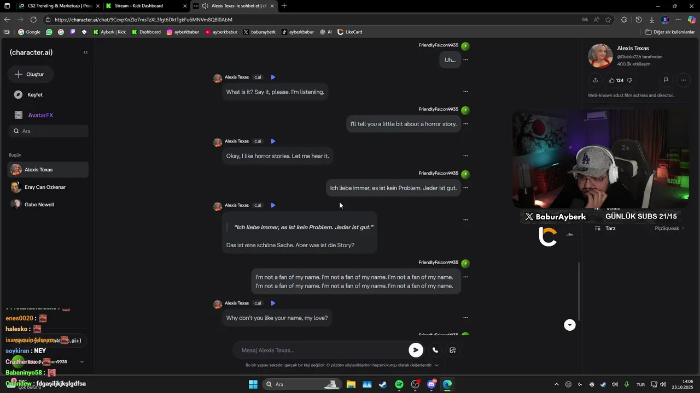
Task: Open the baburayberk X bookmark
Action: [x=259, y=32]
